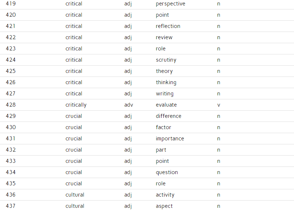Click the word 'perspective' in row 419
Image resolution: width=294 pixels, height=210 pixels.
pyautogui.click(x=171, y=4)
